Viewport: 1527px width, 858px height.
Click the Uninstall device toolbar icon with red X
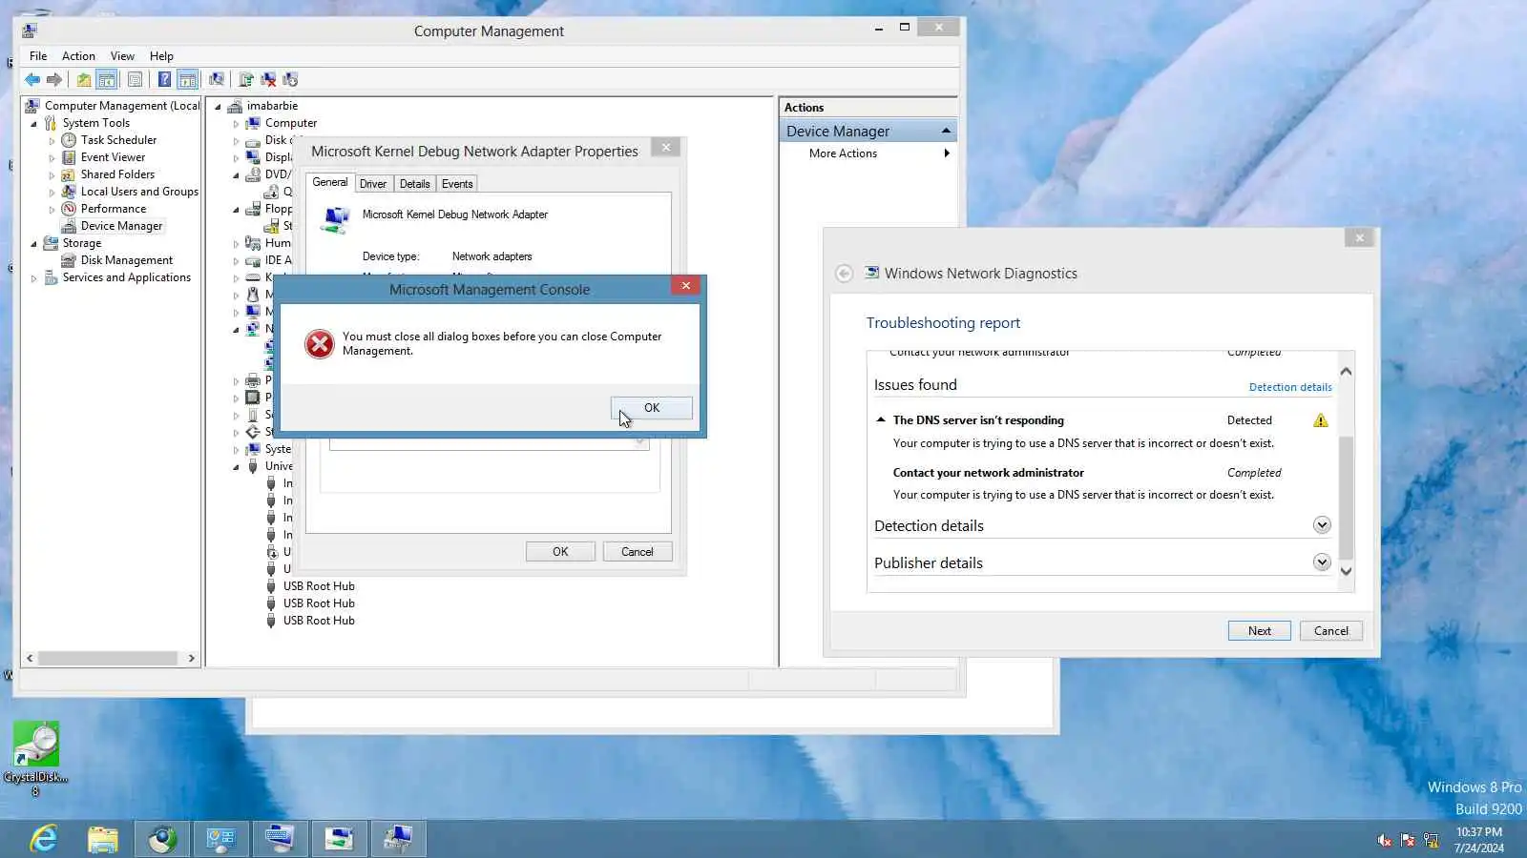268,80
